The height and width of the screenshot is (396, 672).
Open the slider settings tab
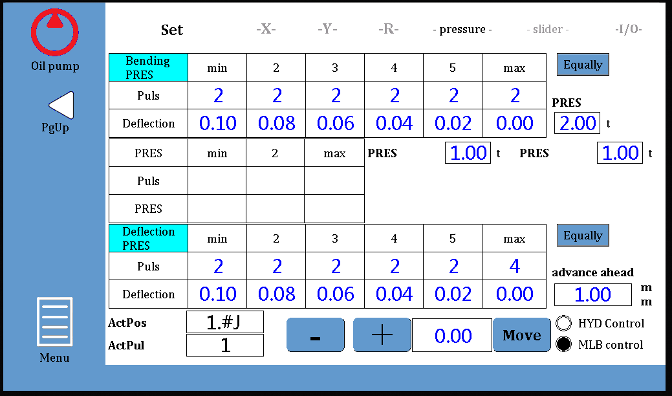(547, 29)
